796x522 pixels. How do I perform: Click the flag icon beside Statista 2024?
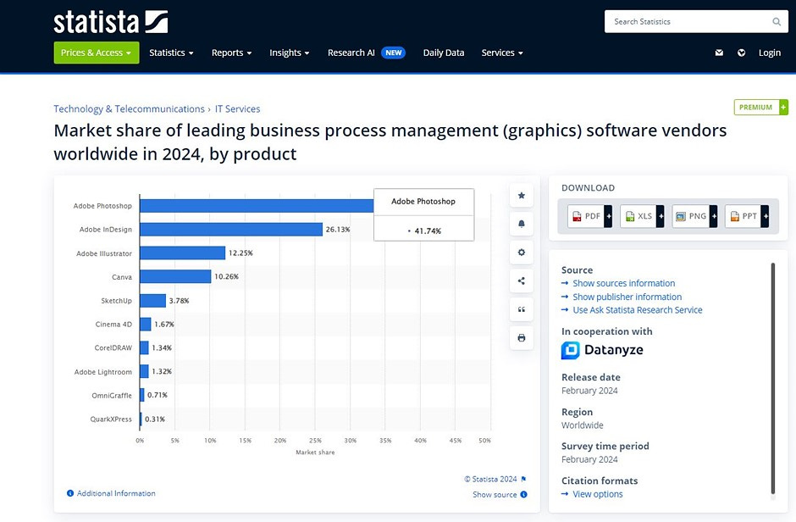pyautogui.click(x=524, y=479)
